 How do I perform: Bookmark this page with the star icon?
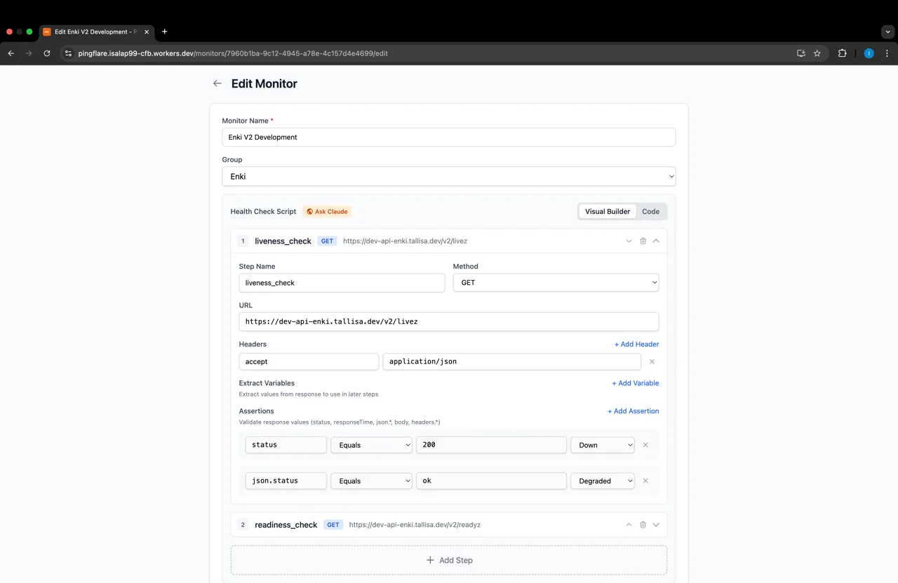click(x=817, y=53)
